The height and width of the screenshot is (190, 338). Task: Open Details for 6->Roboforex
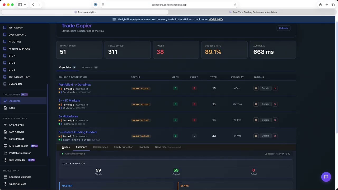(265, 120)
